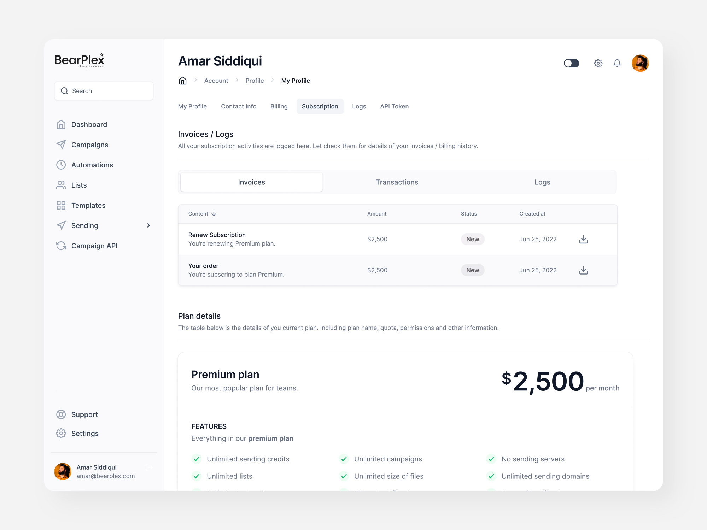Click the sidebar user avatar photo
Viewport: 707px width, 530px height.
click(x=63, y=472)
